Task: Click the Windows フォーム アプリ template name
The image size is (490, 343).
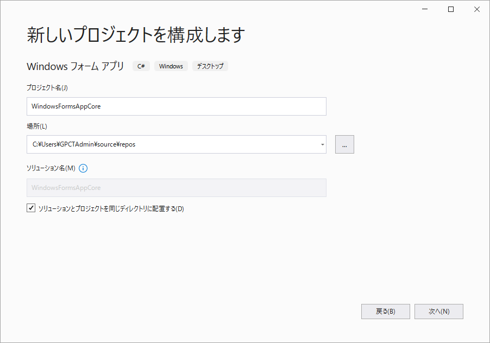Action: (x=75, y=66)
